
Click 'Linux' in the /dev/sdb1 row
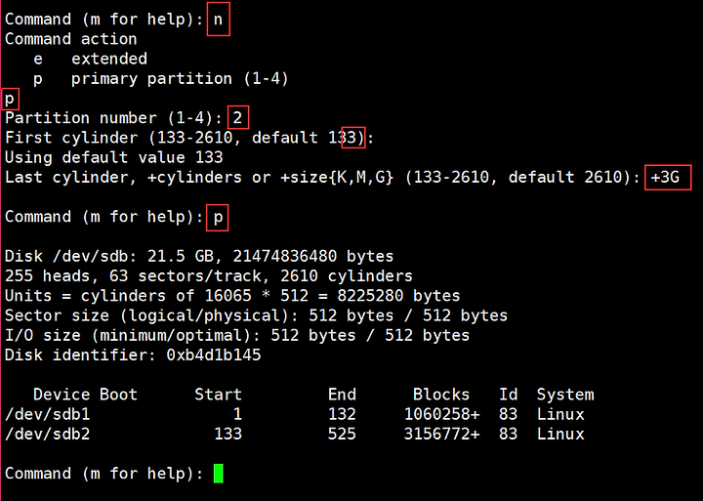[x=560, y=414]
